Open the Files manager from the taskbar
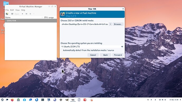This screenshot has width=182, height=102. 18,100
